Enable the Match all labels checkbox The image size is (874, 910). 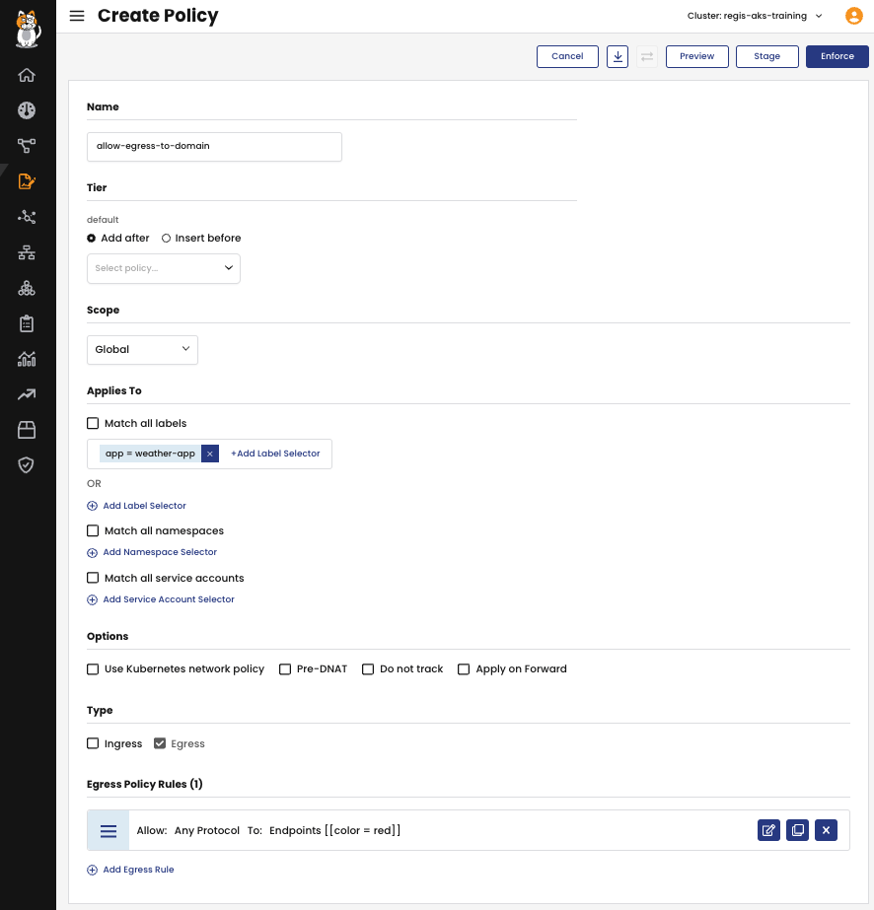click(93, 423)
